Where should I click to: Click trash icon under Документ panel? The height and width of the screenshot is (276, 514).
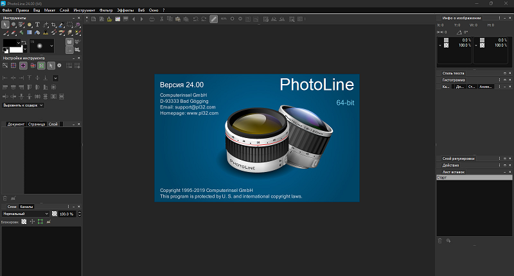coord(5,198)
